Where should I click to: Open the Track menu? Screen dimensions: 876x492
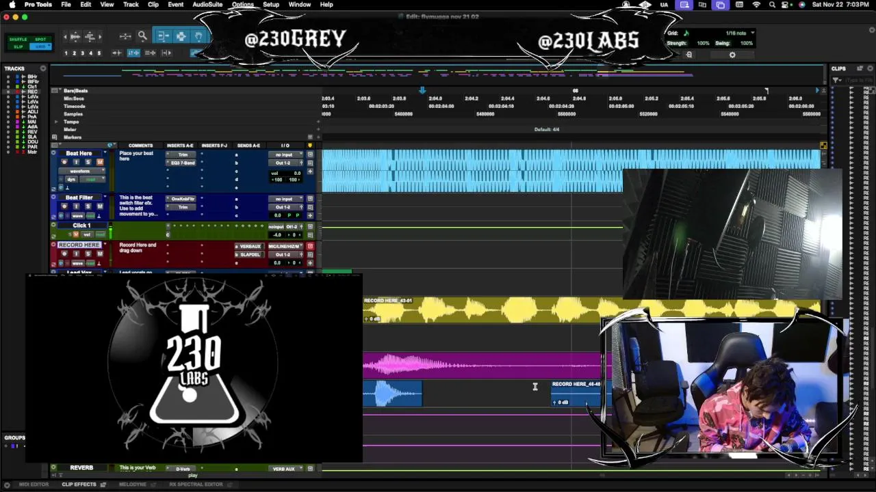(131, 5)
